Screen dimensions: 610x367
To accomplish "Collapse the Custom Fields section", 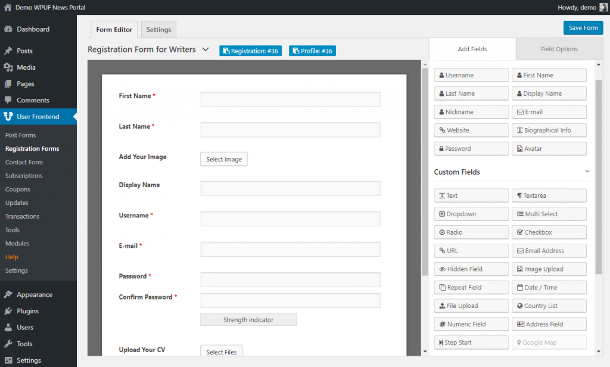I will coord(587,172).
